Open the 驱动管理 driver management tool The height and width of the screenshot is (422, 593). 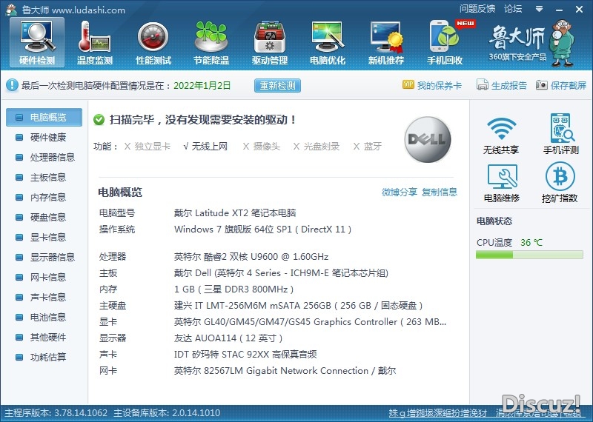point(270,43)
